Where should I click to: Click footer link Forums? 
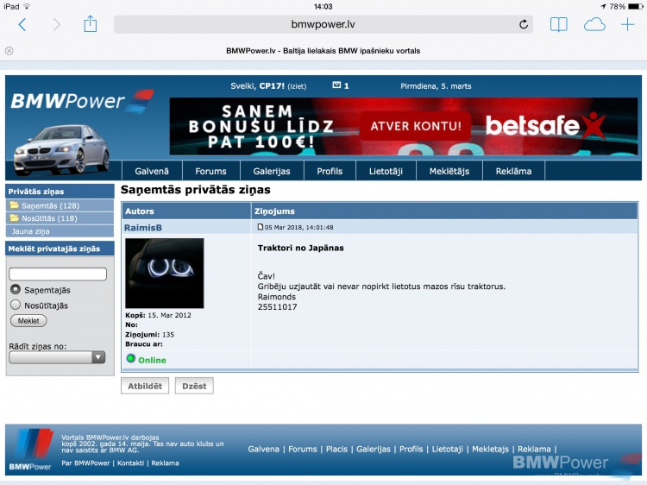pyautogui.click(x=303, y=449)
